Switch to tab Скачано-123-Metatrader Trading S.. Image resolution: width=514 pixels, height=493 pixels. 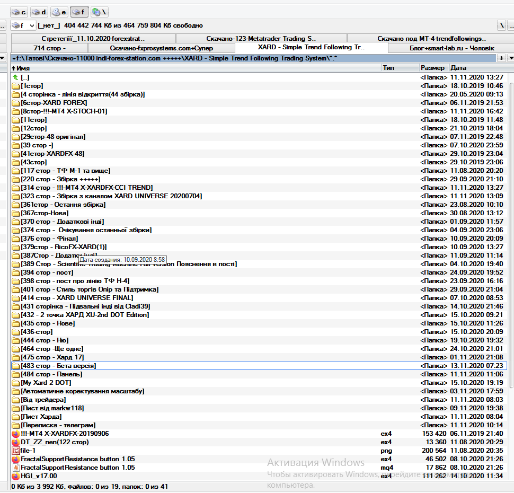pyautogui.click(x=261, y=38)
